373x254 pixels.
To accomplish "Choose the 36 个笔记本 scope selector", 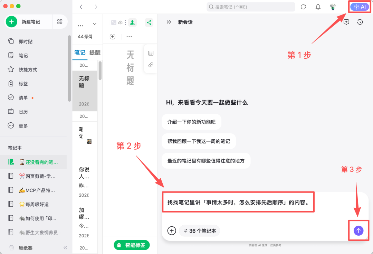I will pos(200,231).
